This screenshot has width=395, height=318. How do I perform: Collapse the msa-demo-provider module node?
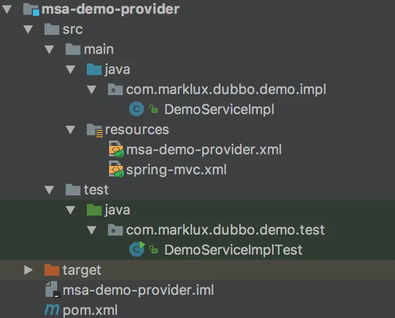[x=7, y=10]
